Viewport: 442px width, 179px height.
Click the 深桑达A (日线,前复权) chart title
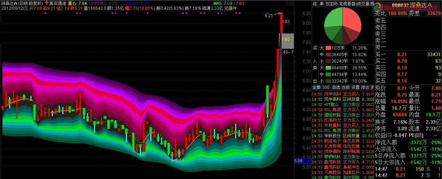[22, 3]
